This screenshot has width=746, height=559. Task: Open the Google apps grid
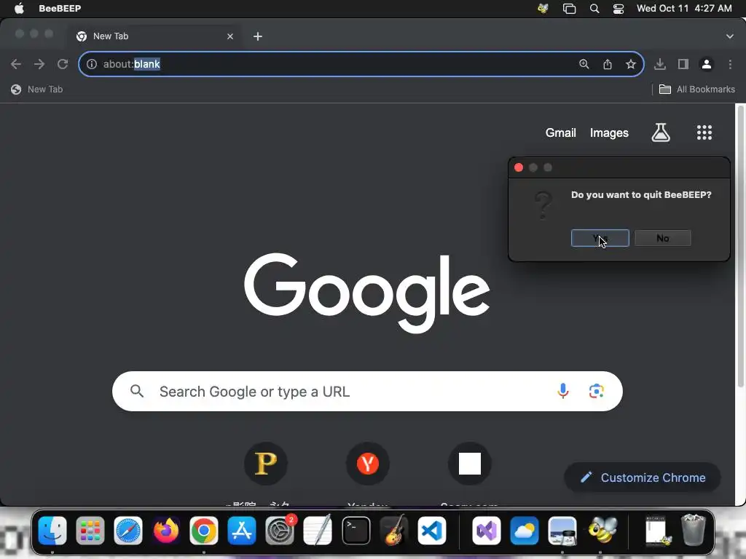point(704,132)
